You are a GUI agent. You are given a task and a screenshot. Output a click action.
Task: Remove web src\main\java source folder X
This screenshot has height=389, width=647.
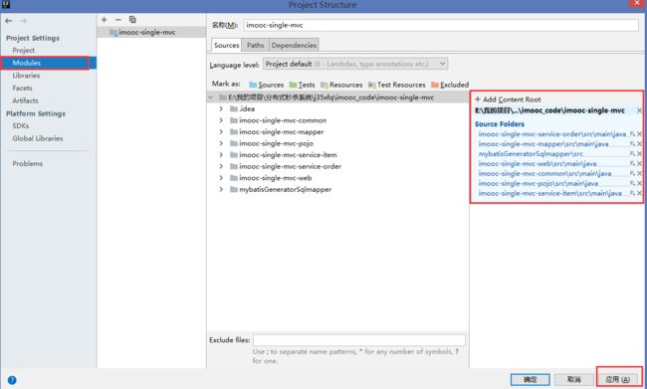coord(639,164)
